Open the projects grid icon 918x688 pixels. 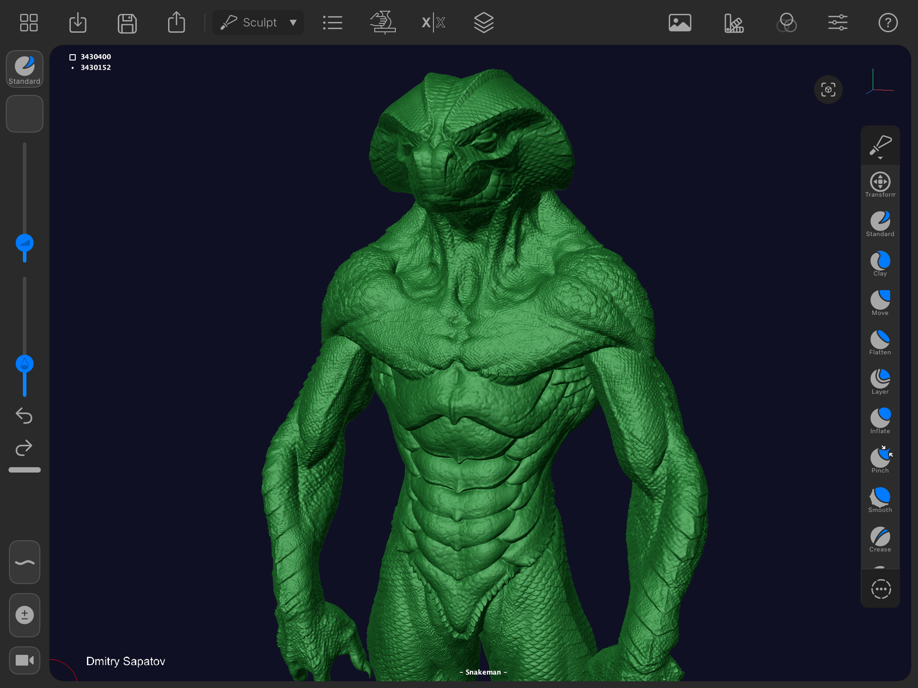[x=29, y=22]
